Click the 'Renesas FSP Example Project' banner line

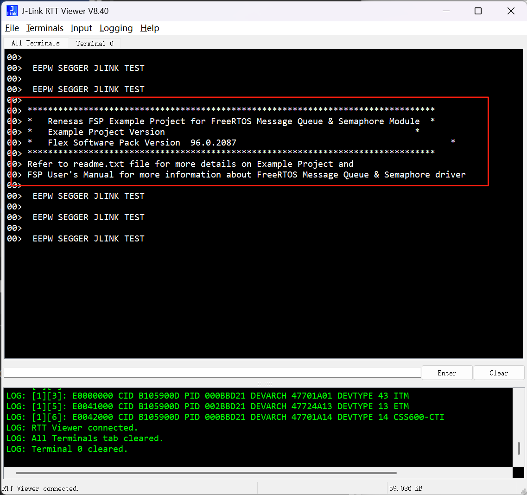coord(231,121)
